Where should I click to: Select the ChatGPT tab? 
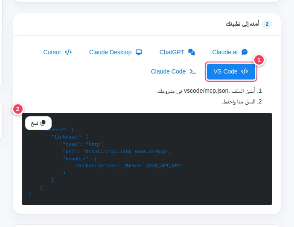click(177, 52)
